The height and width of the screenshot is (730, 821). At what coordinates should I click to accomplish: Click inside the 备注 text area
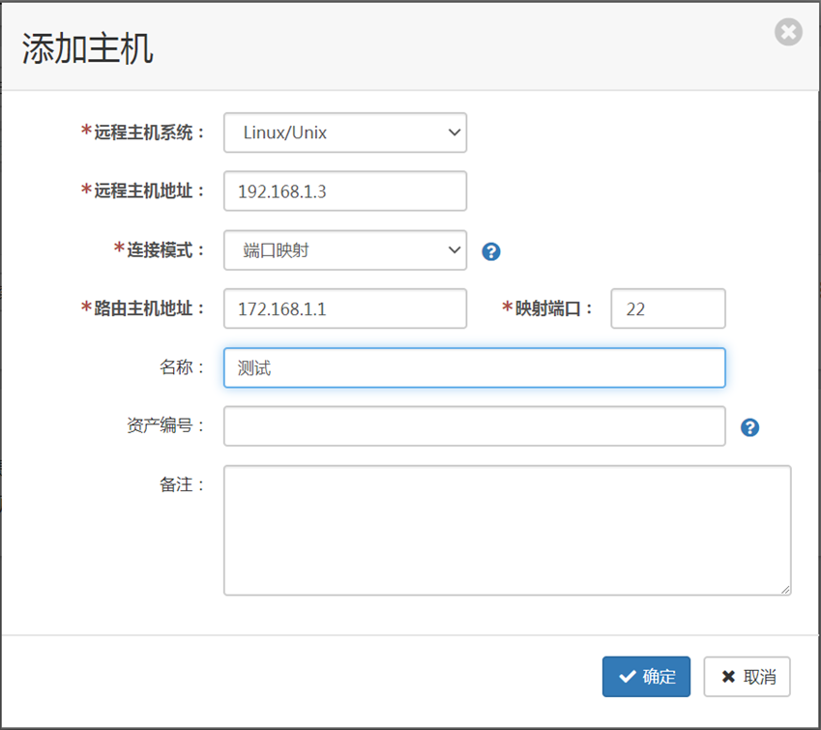click(x=507, y=531)
